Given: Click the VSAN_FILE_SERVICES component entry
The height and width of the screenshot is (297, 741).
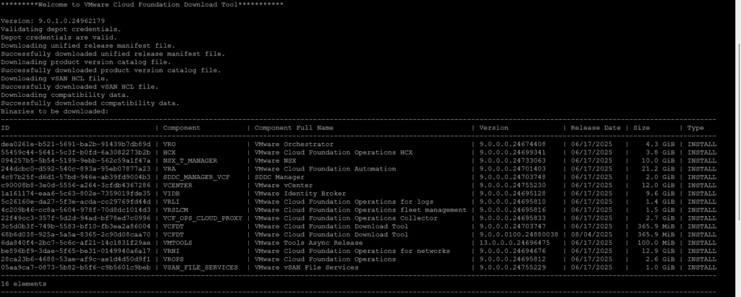Looking at the screenshot, I should (200, 267).
